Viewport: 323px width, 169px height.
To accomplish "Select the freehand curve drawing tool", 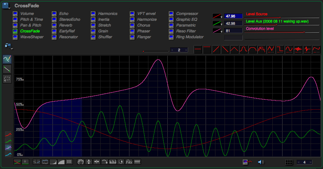I will tap(7, 59).
